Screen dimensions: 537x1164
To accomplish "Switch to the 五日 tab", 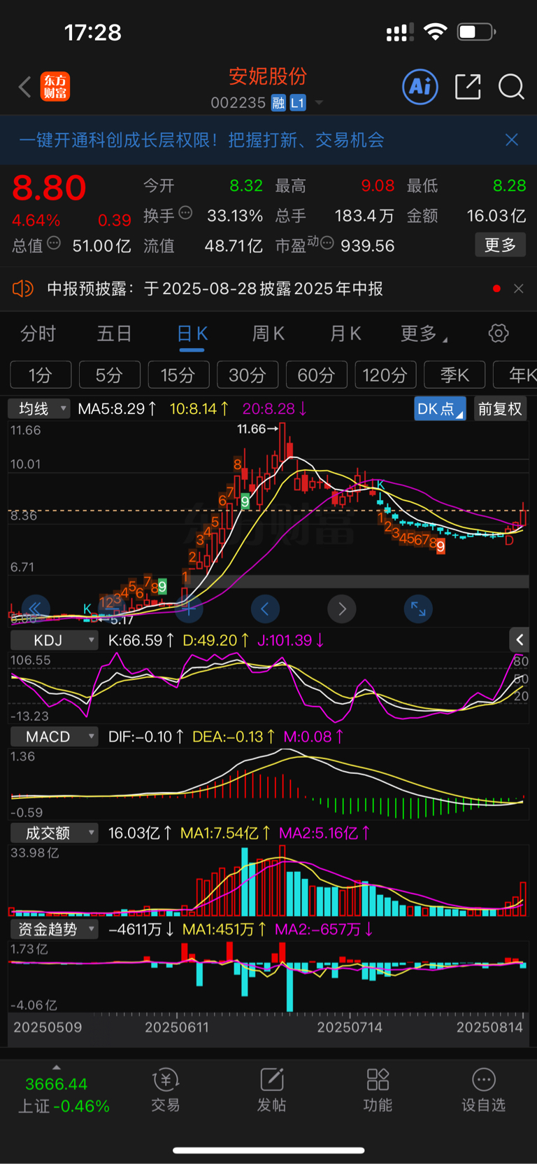I will [x=114, y=333].
